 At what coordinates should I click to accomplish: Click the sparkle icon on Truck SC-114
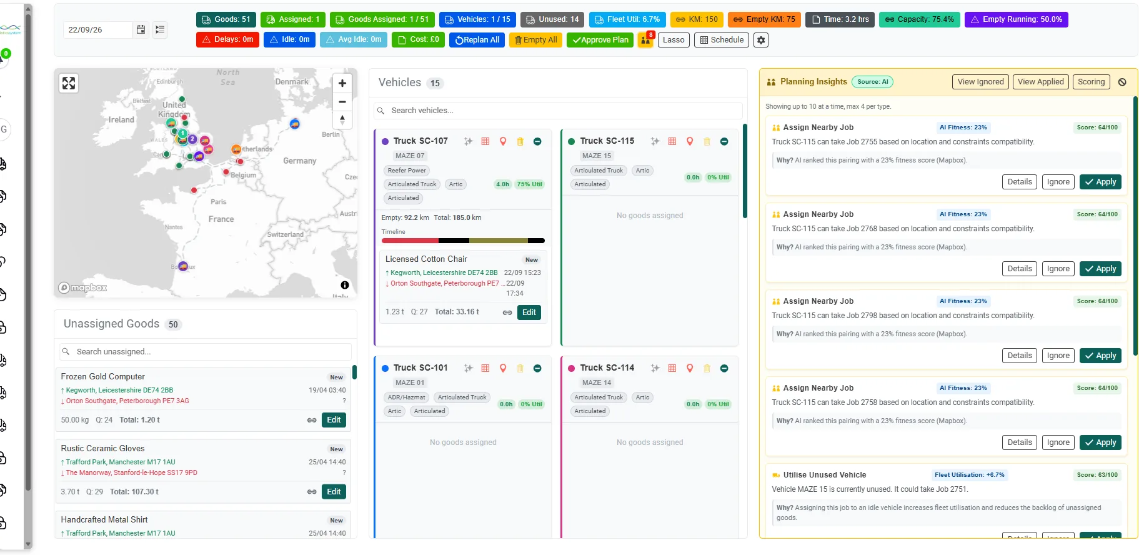(655, 368)
